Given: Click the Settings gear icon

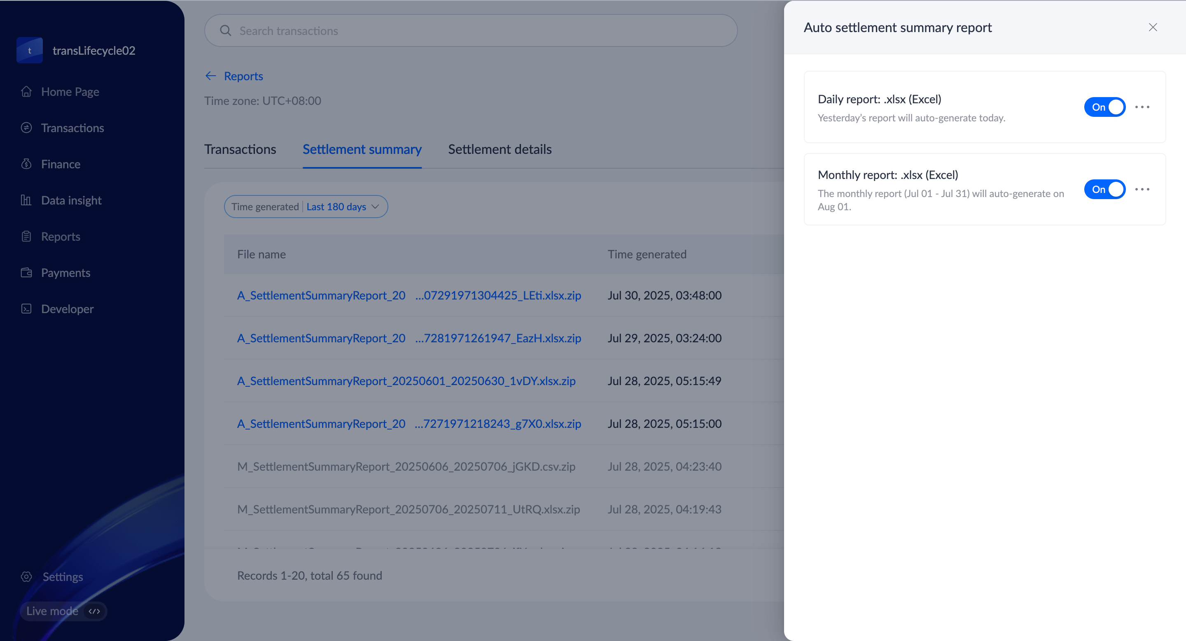Looking at the screenshot, I should [26, 577].
